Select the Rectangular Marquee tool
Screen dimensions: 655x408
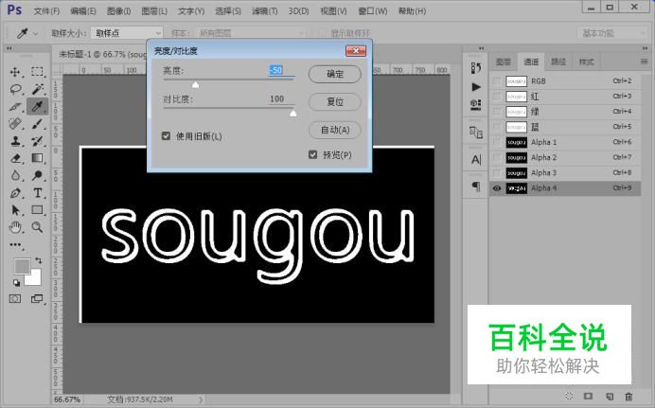[37, 72]
